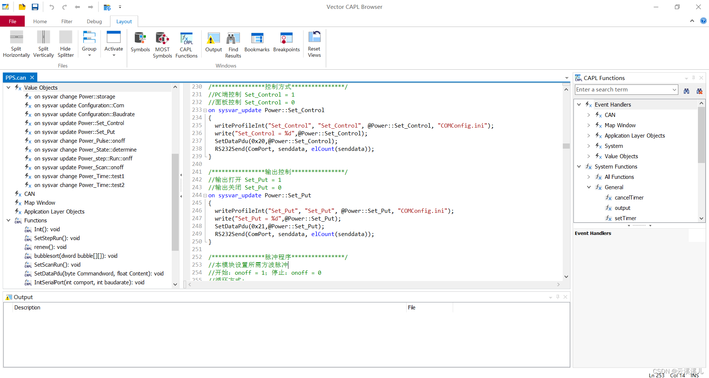Open the Group dropdown in the ribbon

(x=89, y=44)
